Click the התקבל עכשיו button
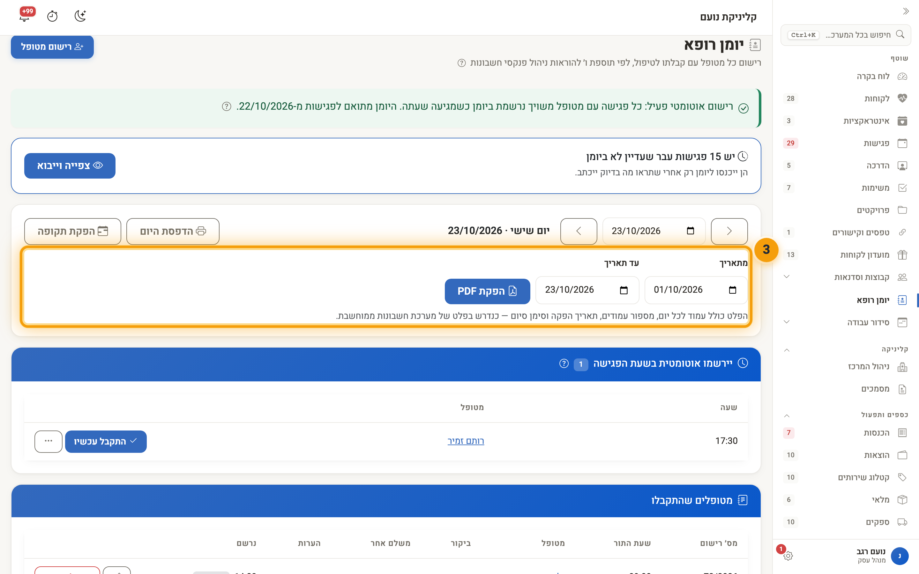919x574 pixels. point(106,442)
